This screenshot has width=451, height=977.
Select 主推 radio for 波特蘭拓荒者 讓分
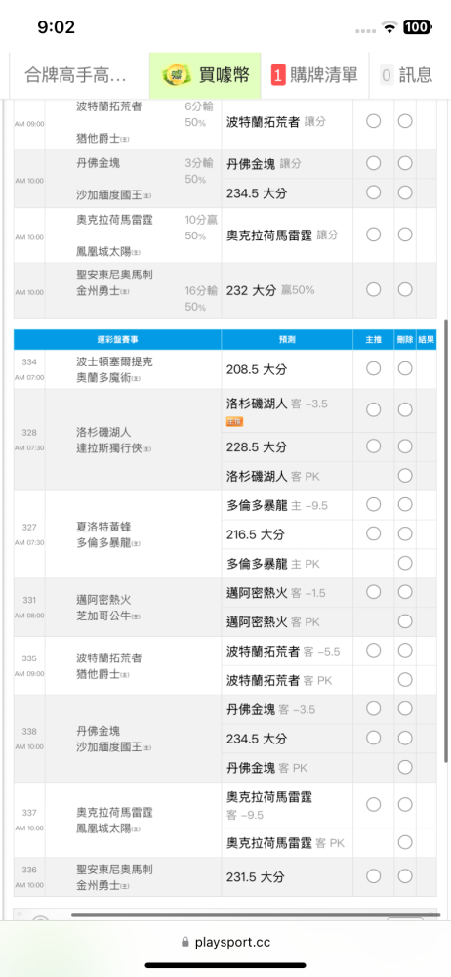(373, 121)
